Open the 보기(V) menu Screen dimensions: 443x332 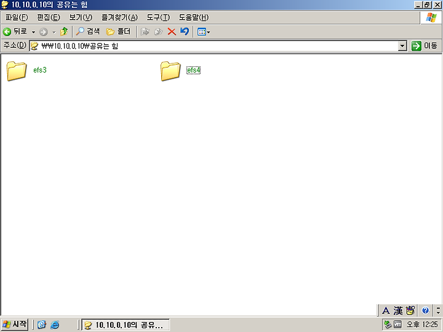pos(81,17)
